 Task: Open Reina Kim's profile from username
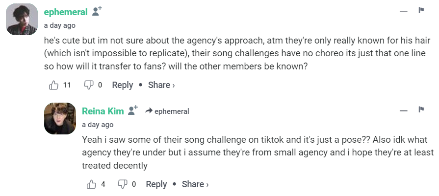pos(103,111)
